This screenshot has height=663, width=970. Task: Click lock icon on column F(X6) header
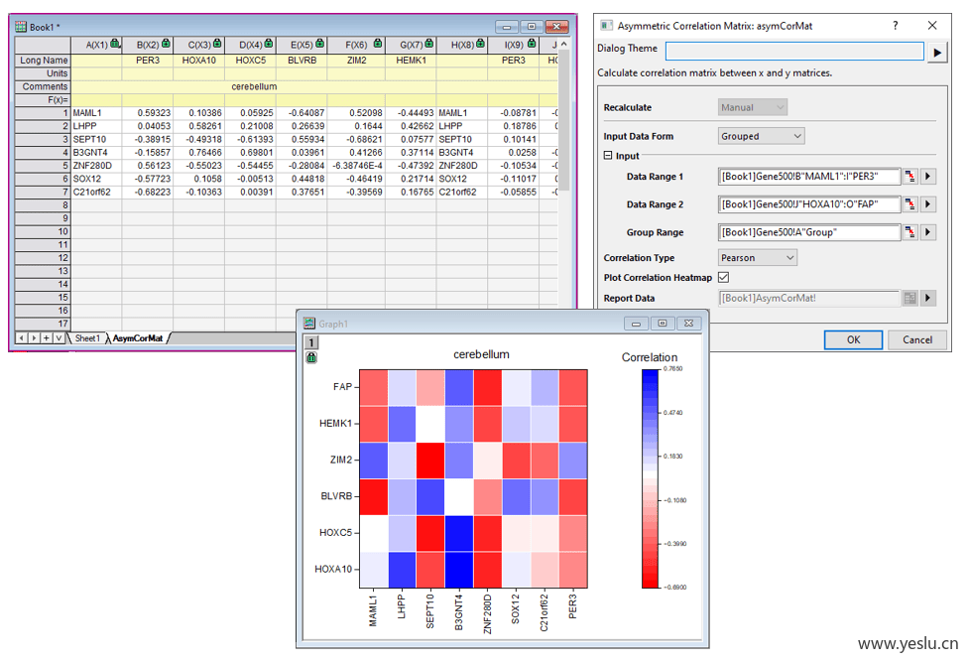377,44
